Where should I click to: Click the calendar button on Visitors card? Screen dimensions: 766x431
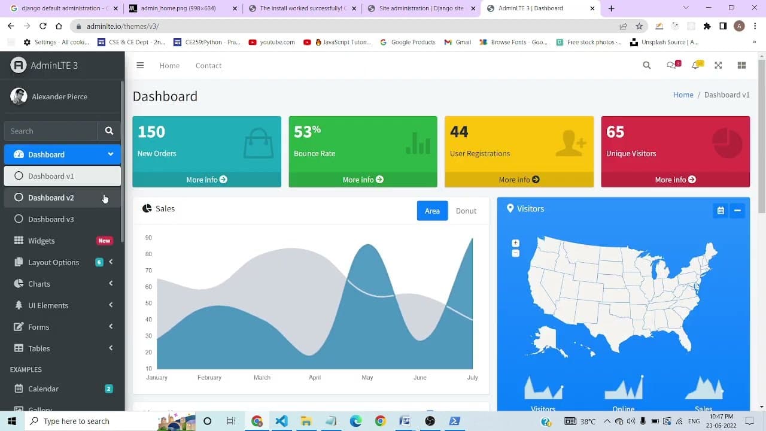(x=721, y=210)
